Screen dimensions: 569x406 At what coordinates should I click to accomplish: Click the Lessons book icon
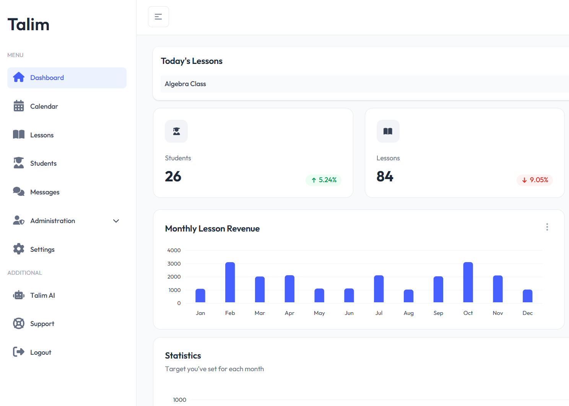[x=18, y=135]
